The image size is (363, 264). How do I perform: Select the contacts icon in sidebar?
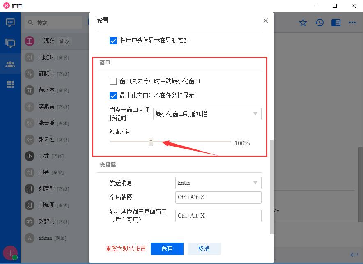(10, 64)
